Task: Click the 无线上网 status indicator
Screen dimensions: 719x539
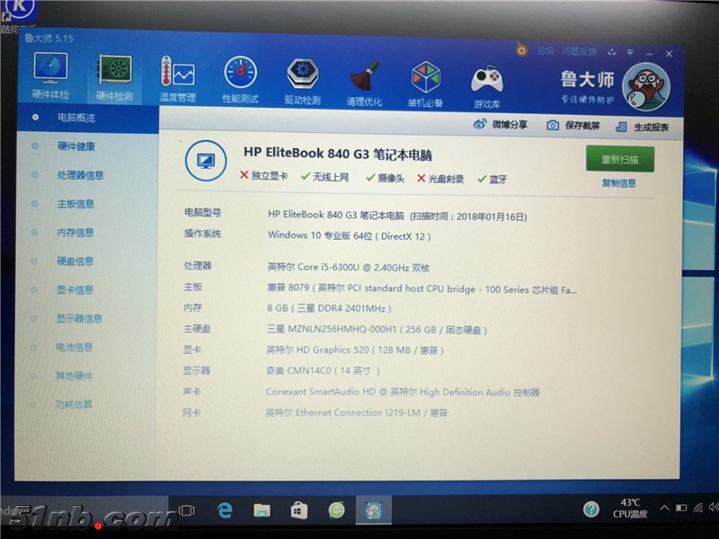Action: click(x=325, y=177)
